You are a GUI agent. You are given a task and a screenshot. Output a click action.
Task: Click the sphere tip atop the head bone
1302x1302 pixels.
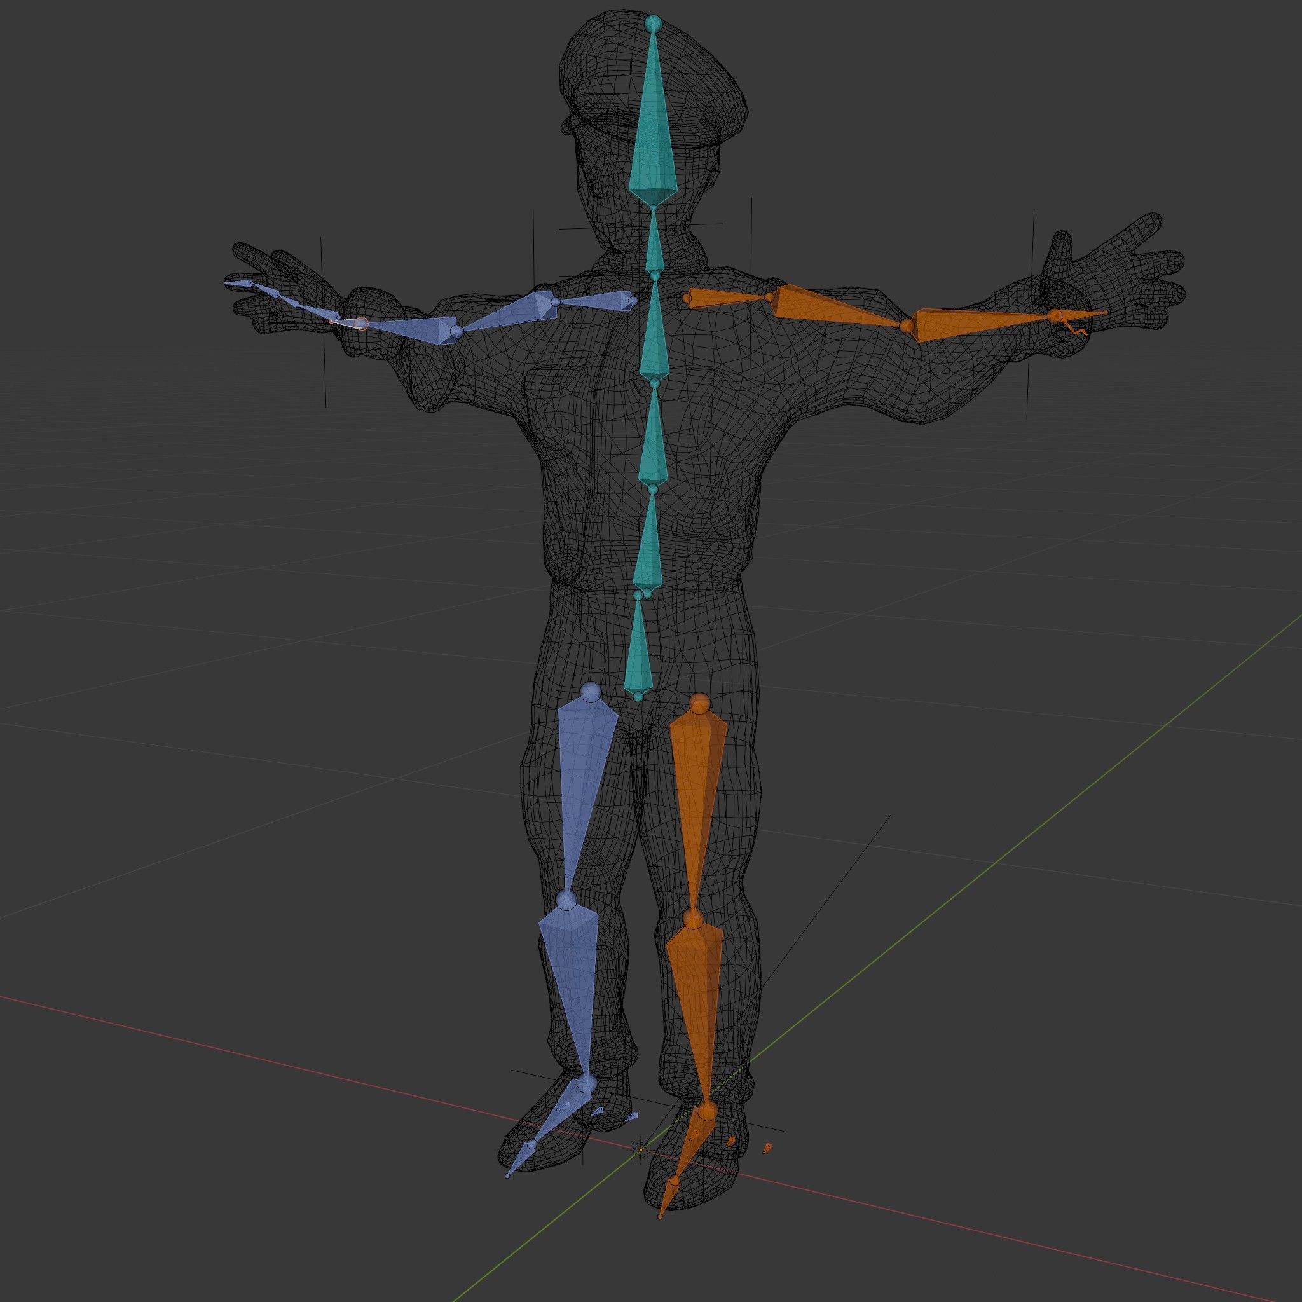(652, 24)
